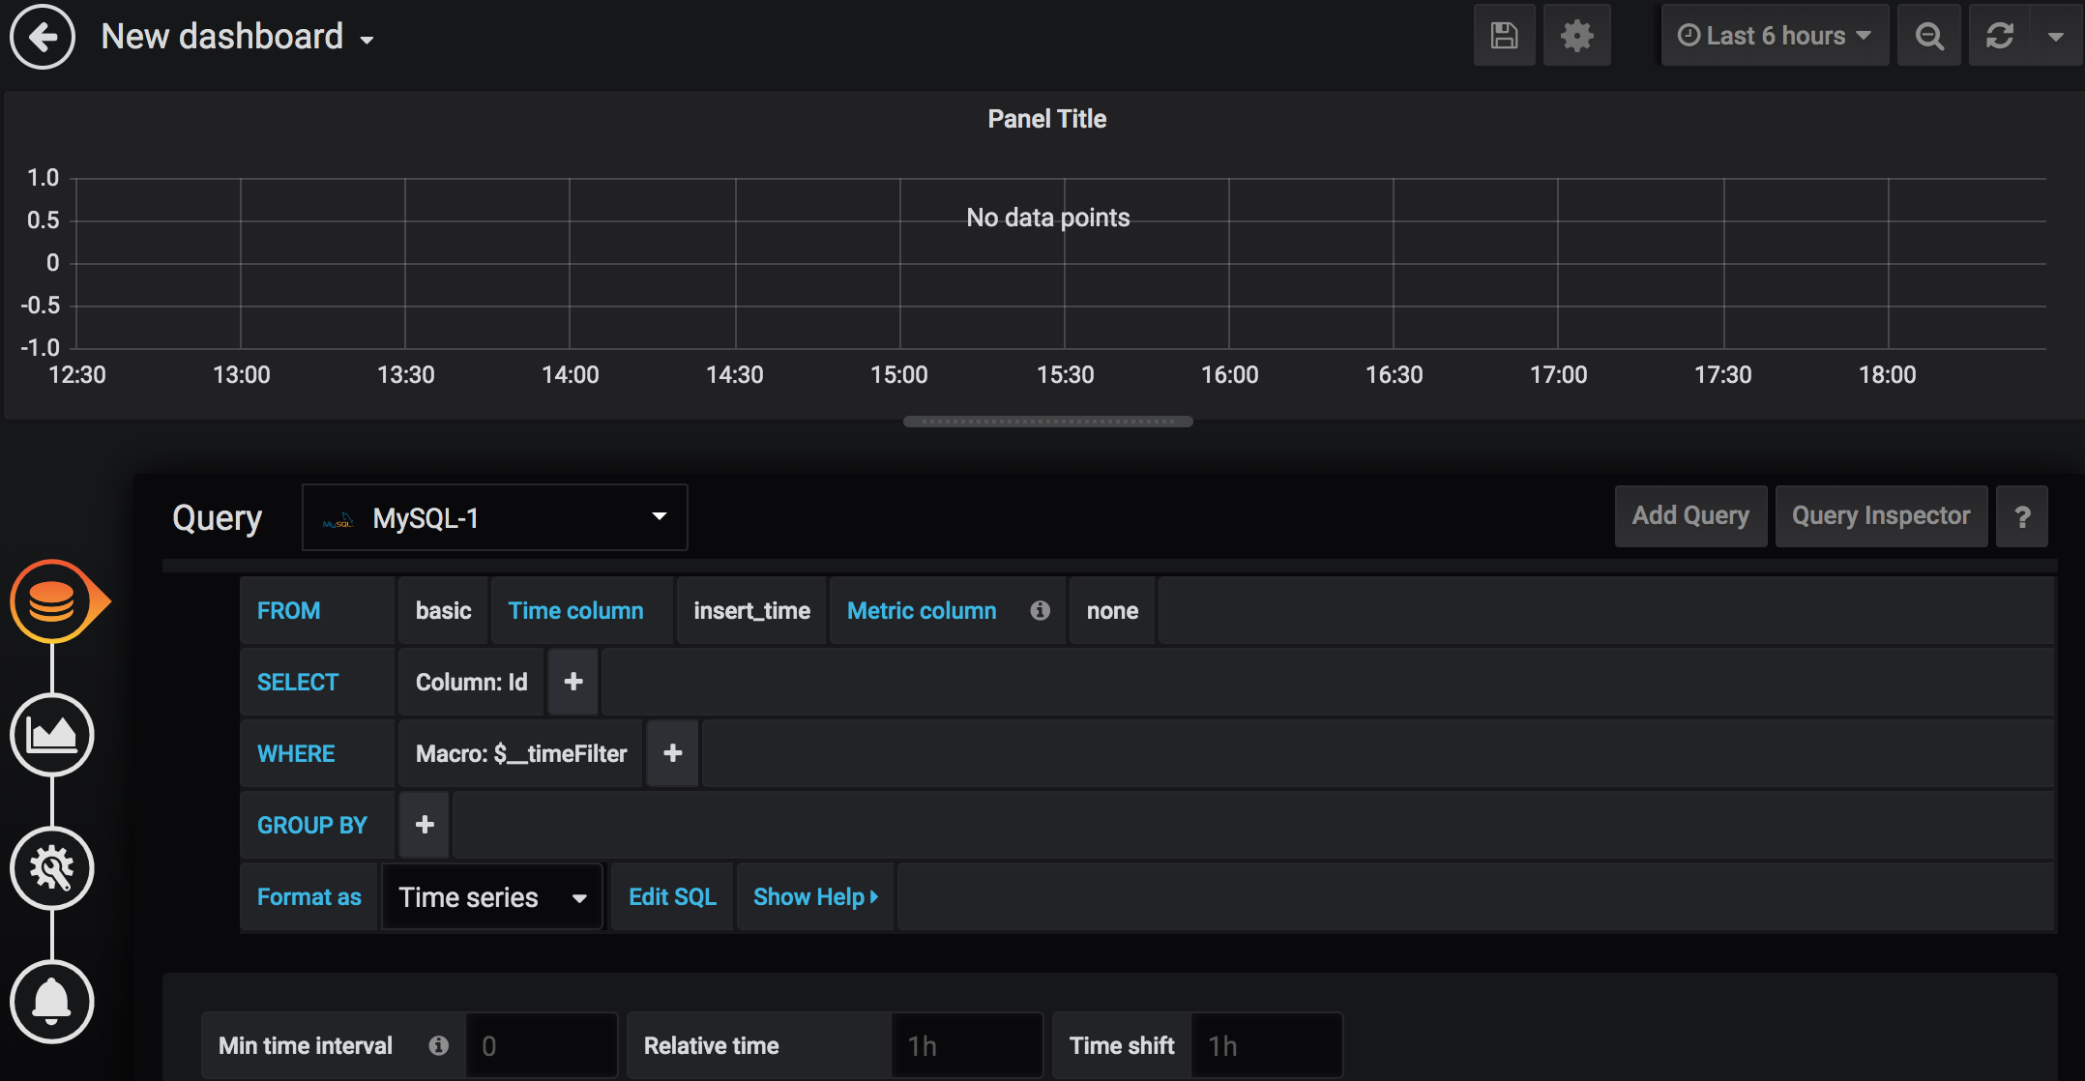2085x1081 pixels.
Task: Click the Min time interval input field
Action: tap(541, 1045)
